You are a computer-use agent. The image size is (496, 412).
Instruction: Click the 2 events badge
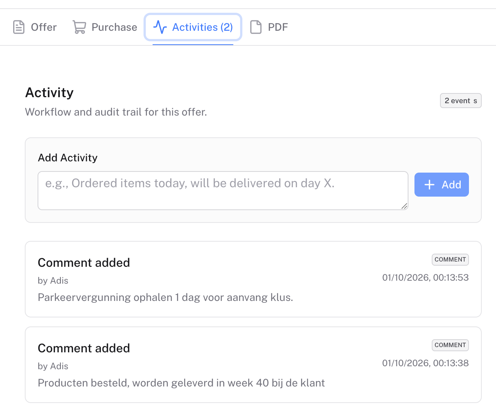pos(461,101)
